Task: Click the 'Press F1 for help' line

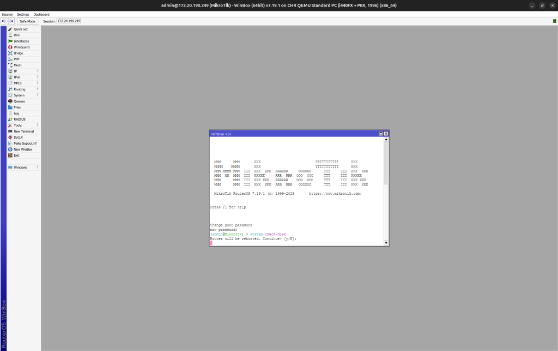Action: 228,207
